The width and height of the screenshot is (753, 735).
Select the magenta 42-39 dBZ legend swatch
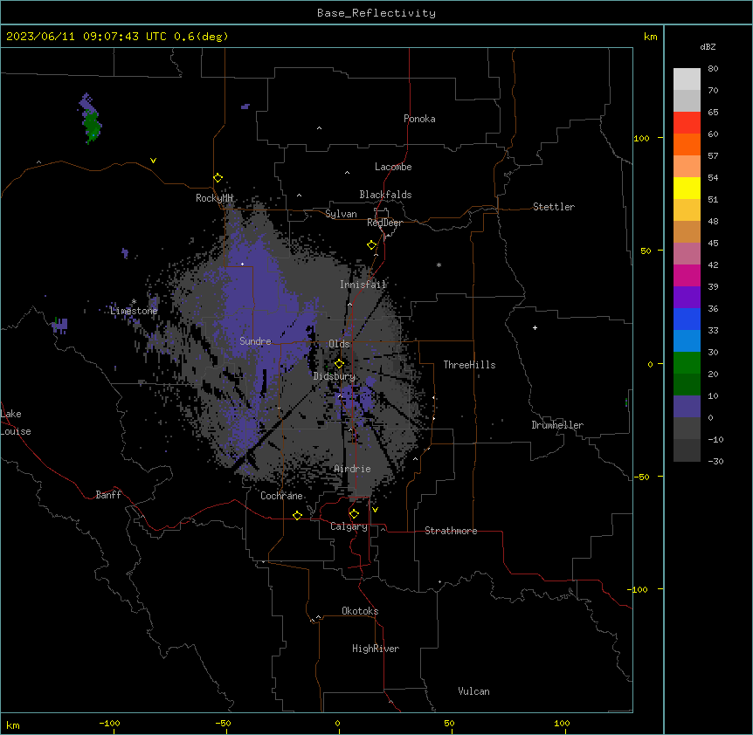click(687, 275)
